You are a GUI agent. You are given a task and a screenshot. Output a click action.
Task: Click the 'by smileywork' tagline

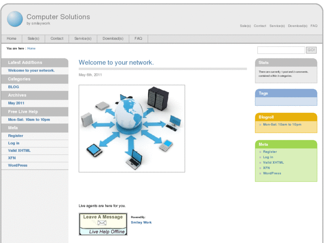tap(38, 23)
